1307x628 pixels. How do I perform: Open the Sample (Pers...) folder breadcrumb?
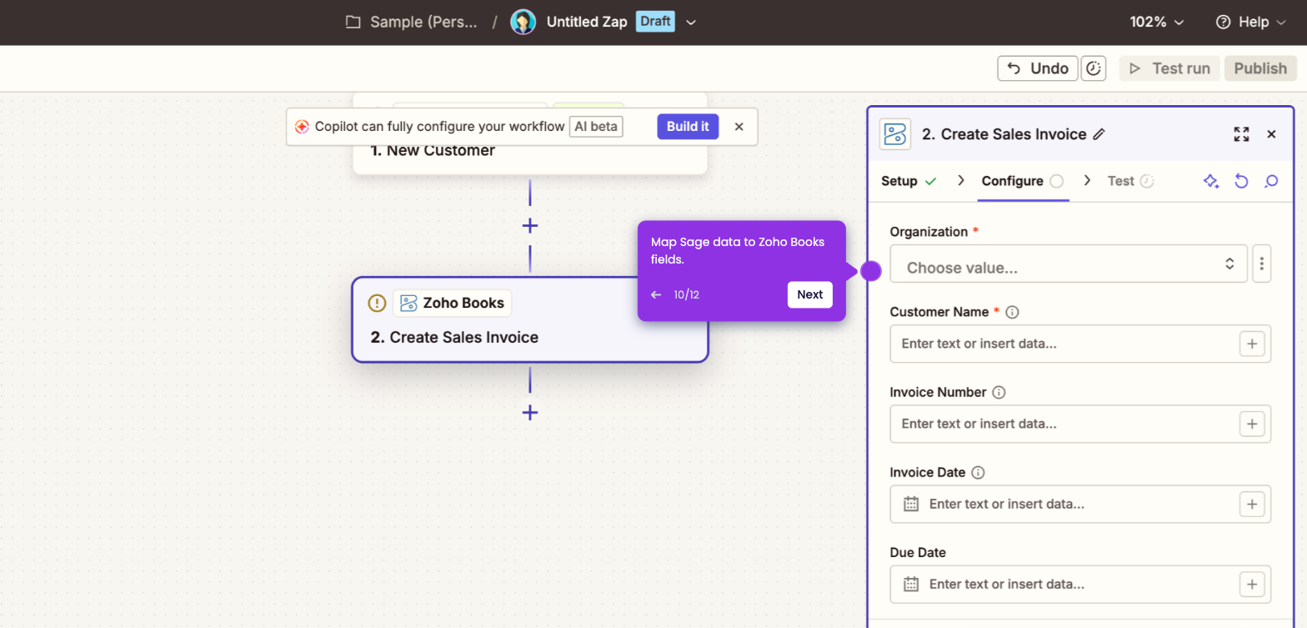(x=423, y=23)
